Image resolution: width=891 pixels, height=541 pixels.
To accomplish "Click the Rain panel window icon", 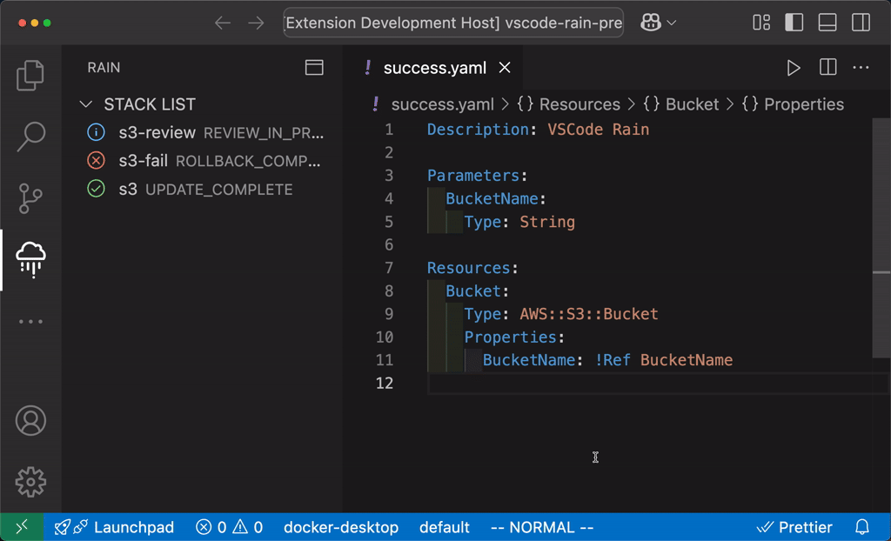I will [x=314, y=68].
